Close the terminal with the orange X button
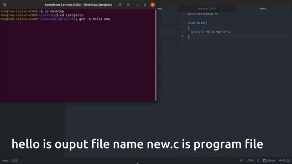 click(152, 5)
